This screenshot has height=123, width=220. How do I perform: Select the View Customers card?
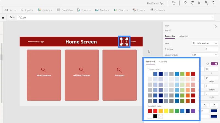click(x=44, y=75)
